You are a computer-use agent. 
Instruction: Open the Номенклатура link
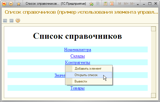point(78,50)
